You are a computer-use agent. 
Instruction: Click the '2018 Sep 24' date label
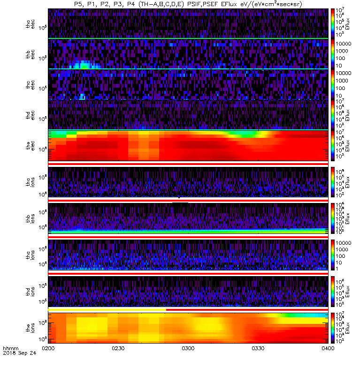19,353
